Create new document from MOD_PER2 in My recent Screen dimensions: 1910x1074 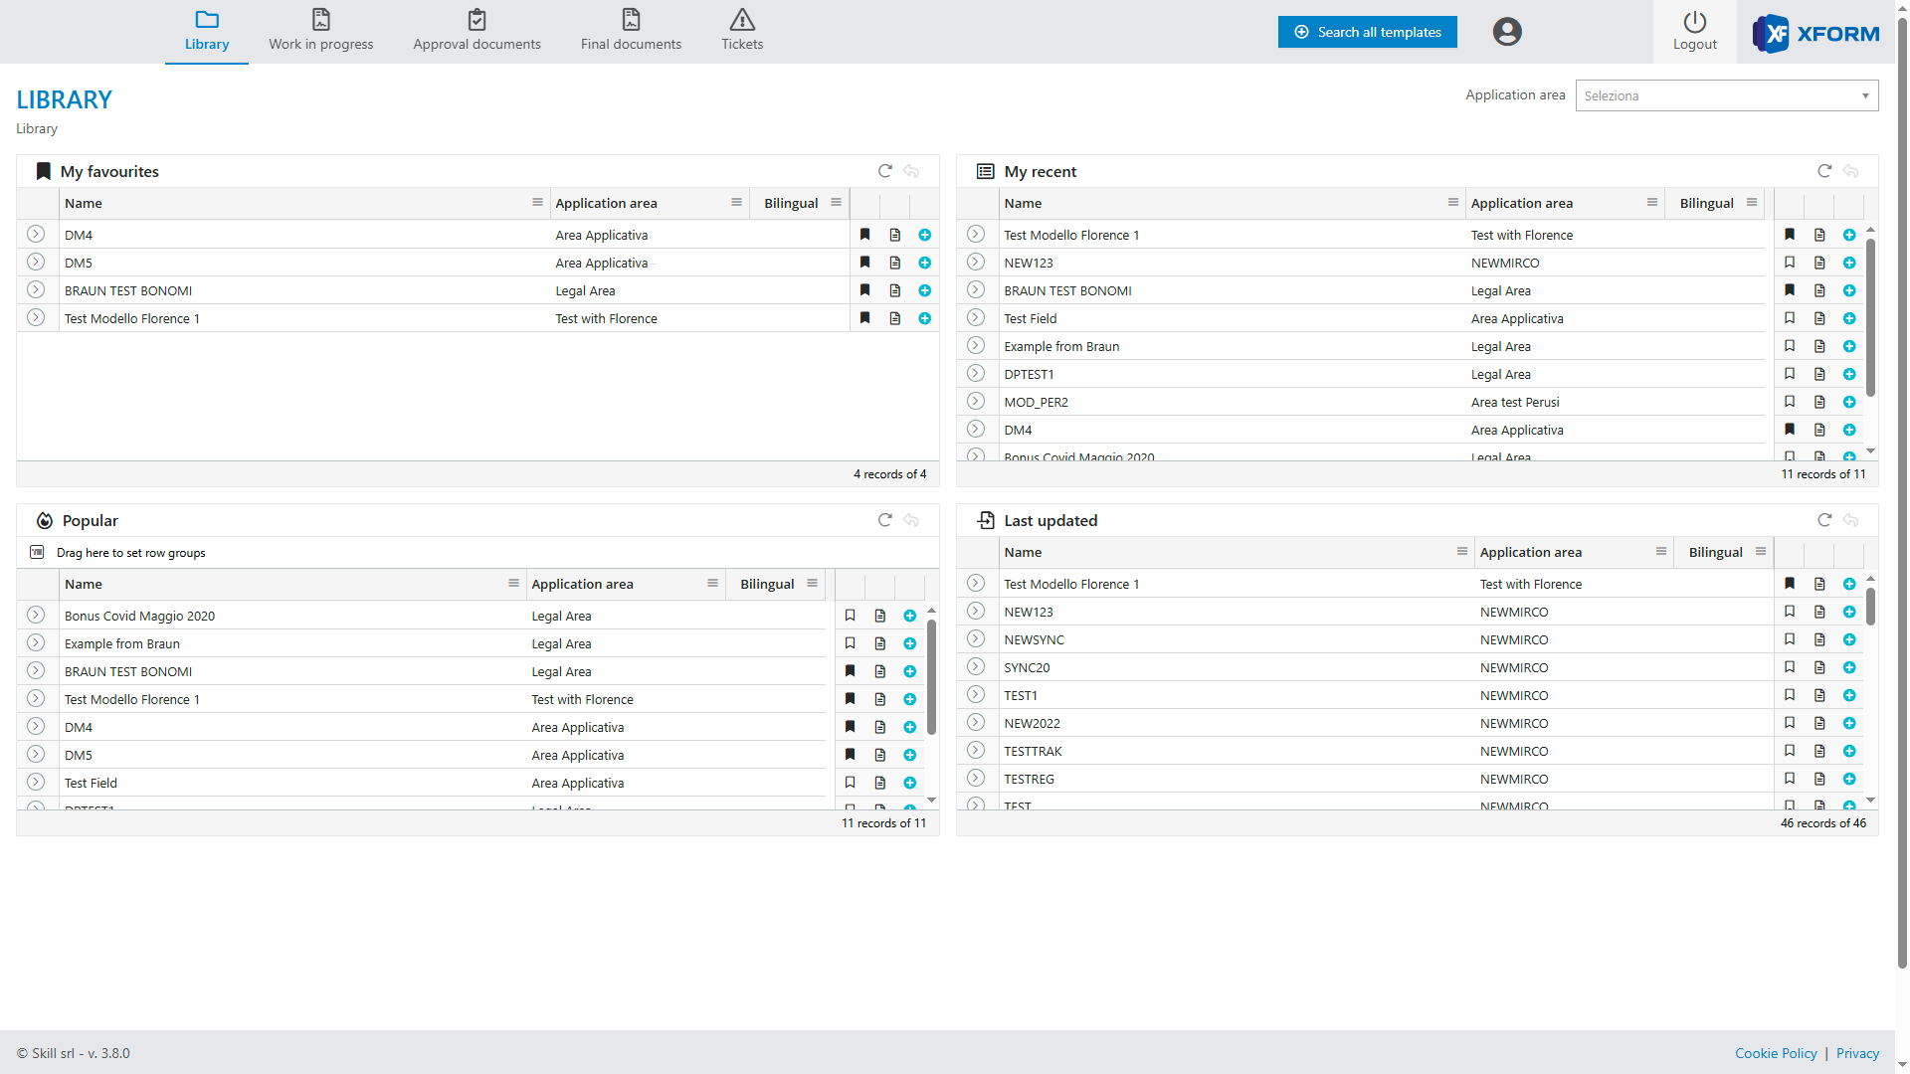1849,402
